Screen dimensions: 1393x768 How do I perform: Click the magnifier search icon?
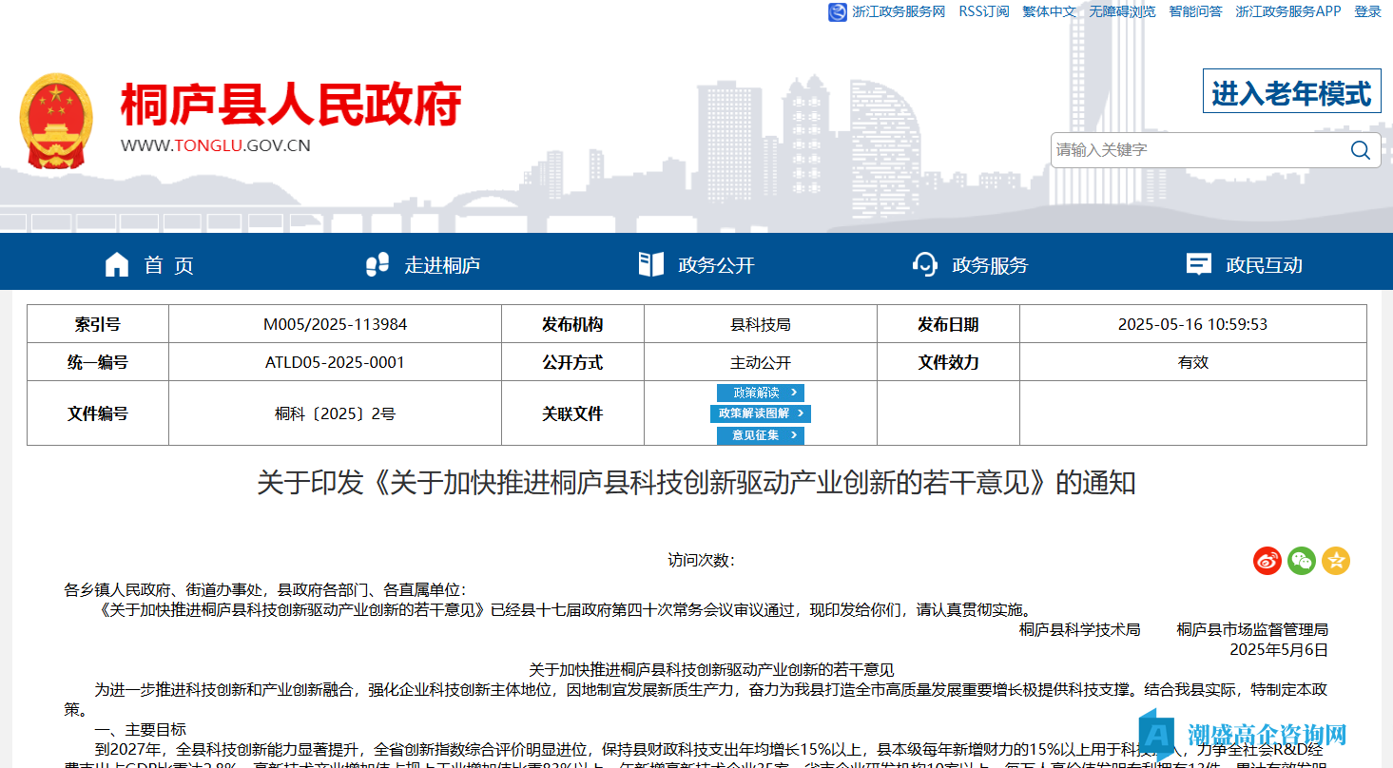coord(1360,150)
